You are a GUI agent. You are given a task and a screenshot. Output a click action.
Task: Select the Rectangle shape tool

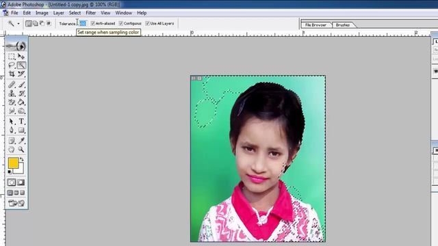point(21,130)
